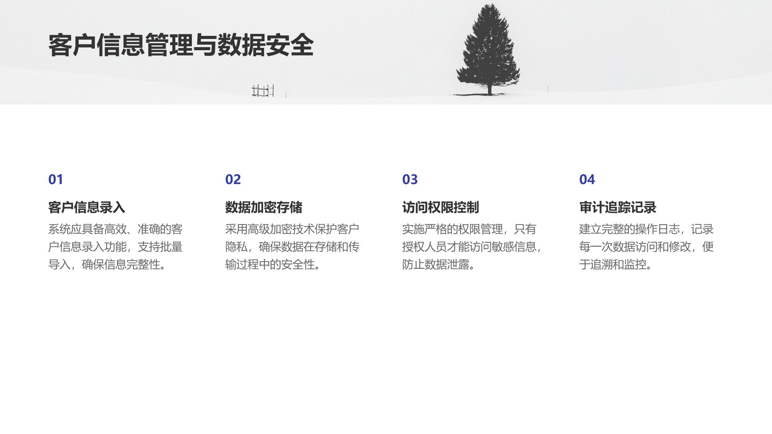Screen dimensions: 772x434
Task: Select paragraph starting 系统应具备高效
Action: pyautogui.click(x=115, y=247)
